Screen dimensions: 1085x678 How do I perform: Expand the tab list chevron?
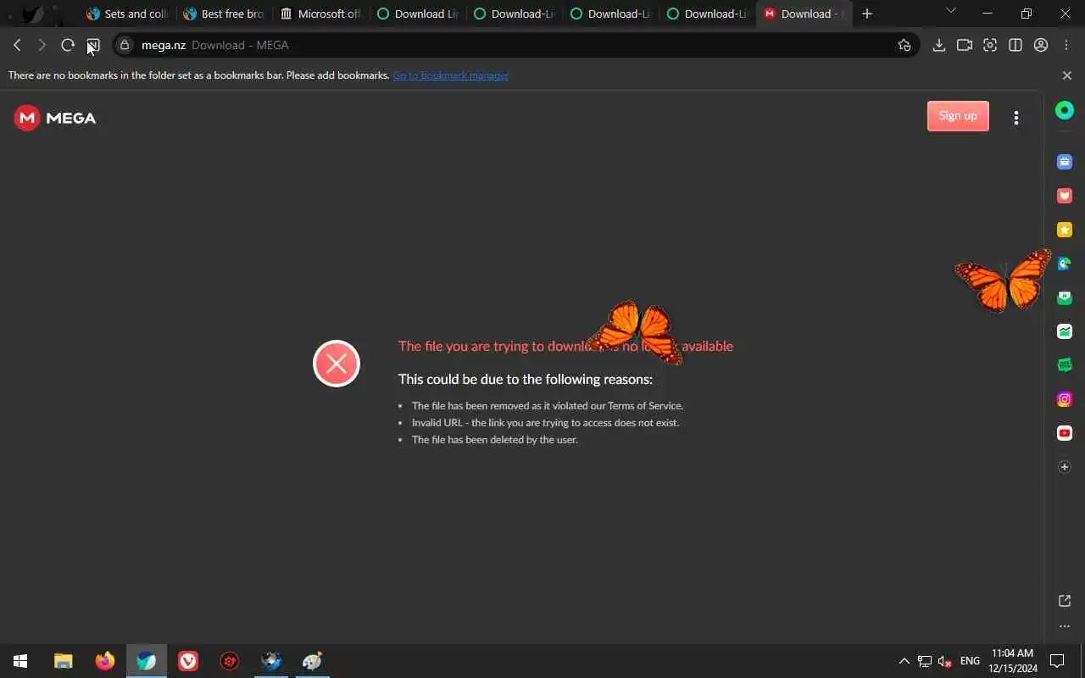[950, 11]
